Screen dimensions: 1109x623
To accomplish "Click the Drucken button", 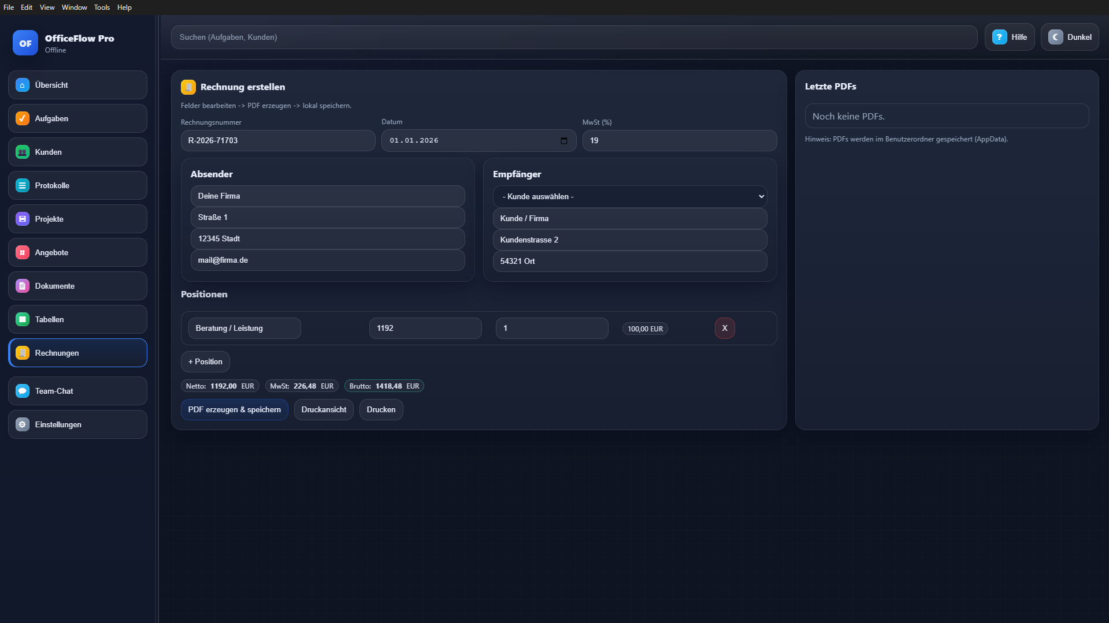I will [381, 409].
